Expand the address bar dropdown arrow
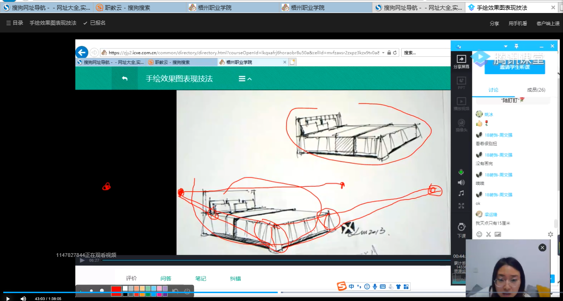The image size is (563, 301). click(x=384, y=53)
